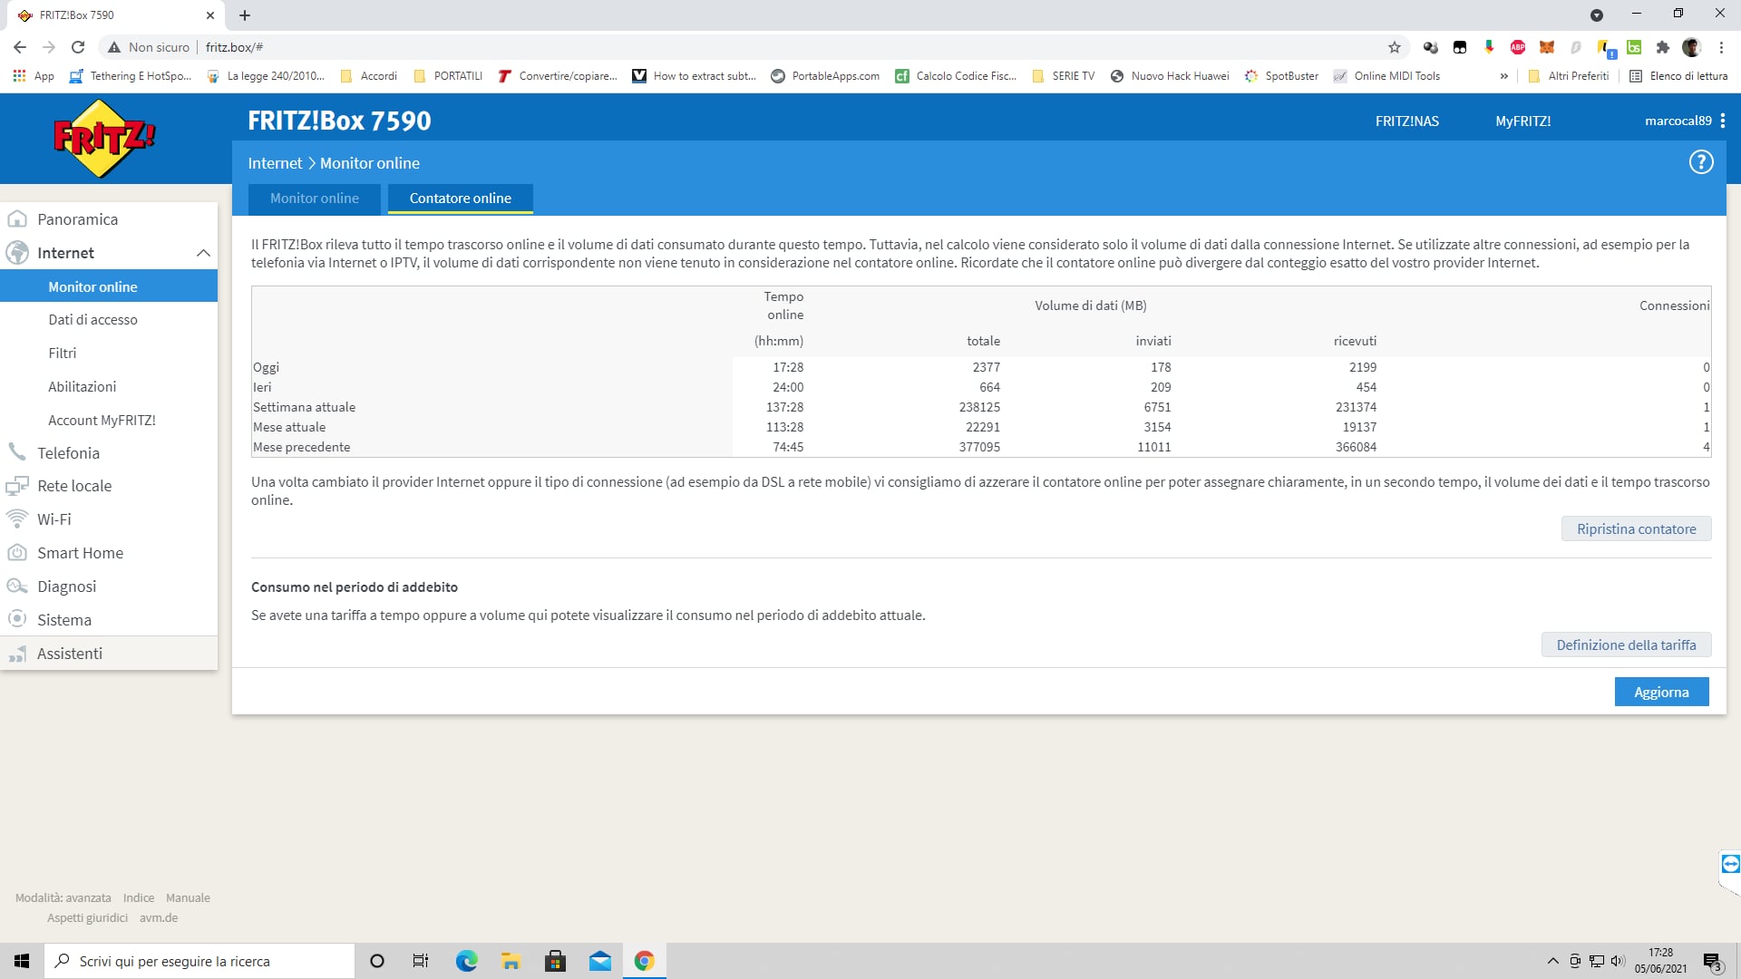The height and width of the screenshot is (979, 1741).
Task: Switch to the Monitor online tab
Action: coord(314,199)
